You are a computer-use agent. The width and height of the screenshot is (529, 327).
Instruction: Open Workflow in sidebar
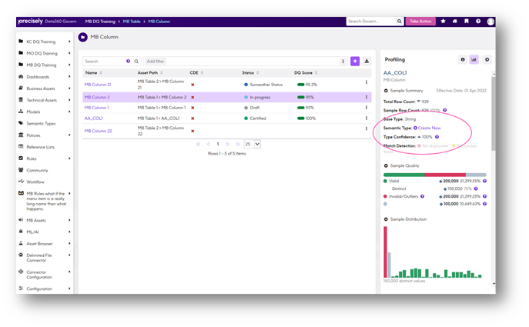point(35,182)
